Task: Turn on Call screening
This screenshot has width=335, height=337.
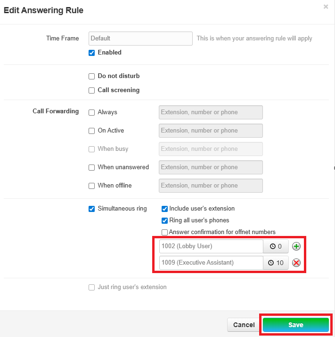Action: coord(92,90)
